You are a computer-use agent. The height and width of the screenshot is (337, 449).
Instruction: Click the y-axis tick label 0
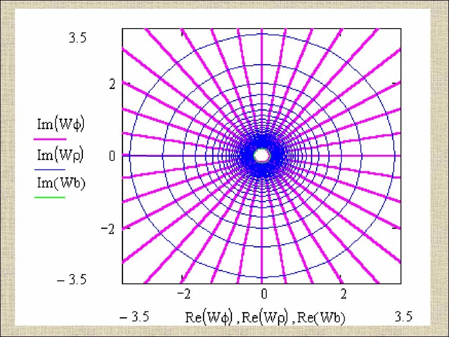112,156
